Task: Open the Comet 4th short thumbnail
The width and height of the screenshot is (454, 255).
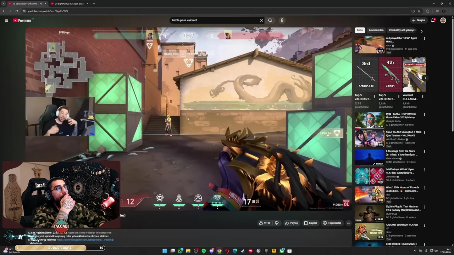Action: click(390, 74)
